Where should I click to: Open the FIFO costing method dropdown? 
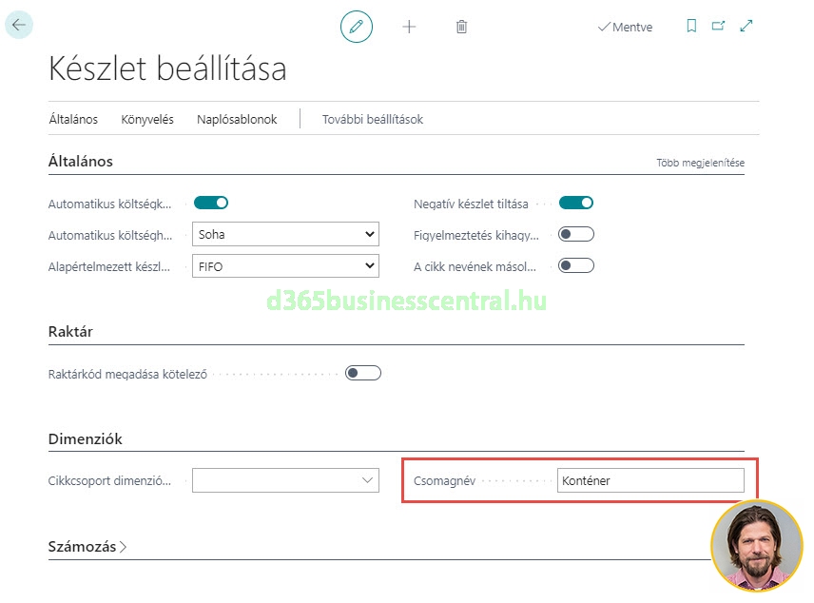coord(285,266)
